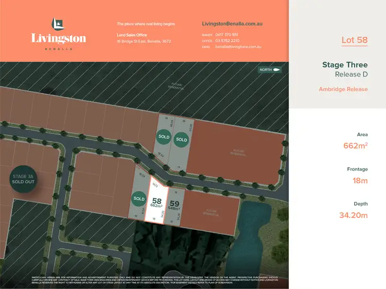Click the SOLD badge left of Lot 58
Screen dimensions: 386x289
139,198
